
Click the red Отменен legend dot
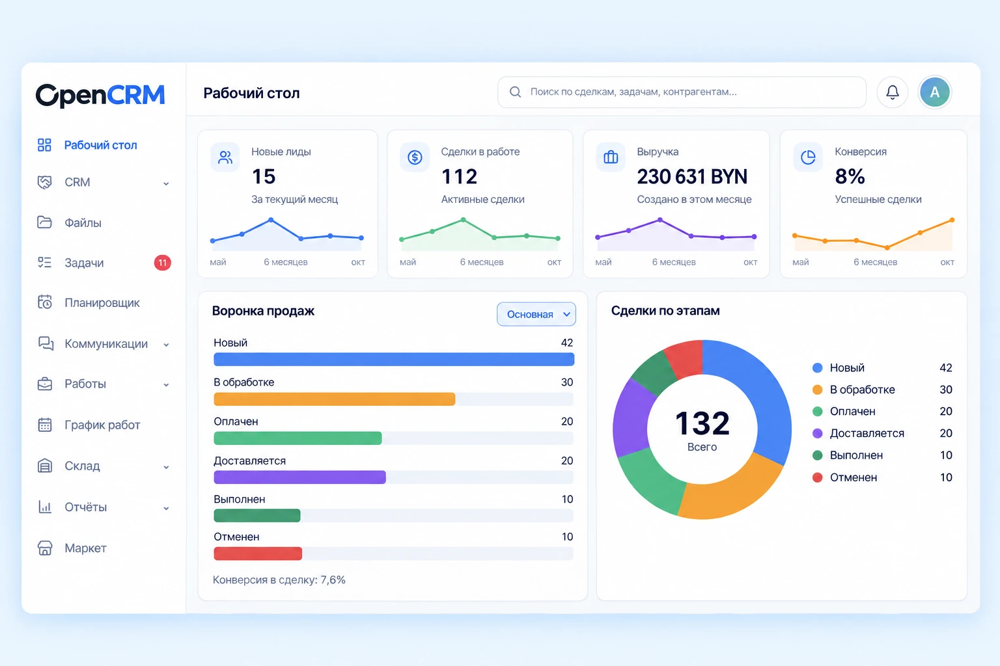tap(818, 477)
